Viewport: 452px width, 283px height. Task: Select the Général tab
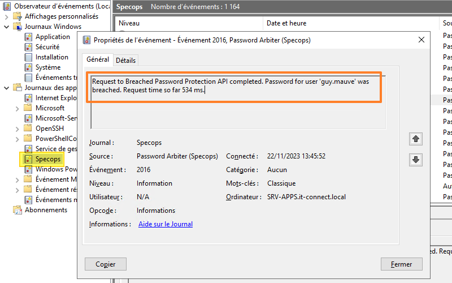(x=98, y=59)
